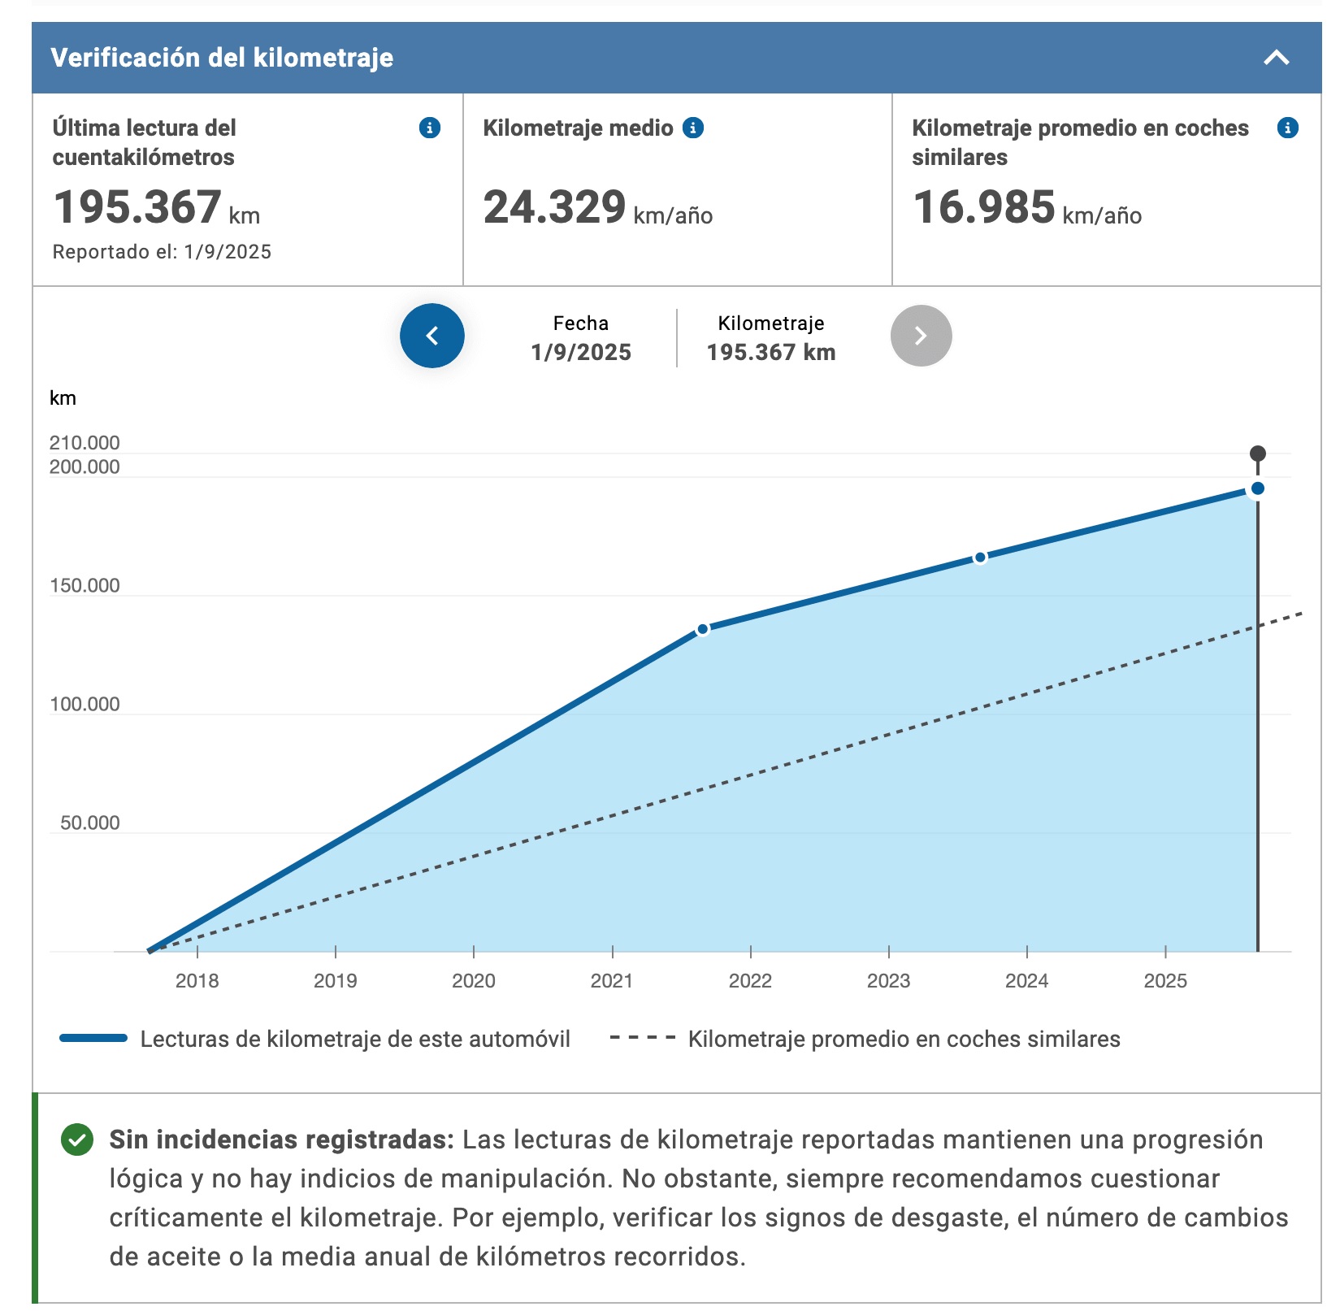Viewport: 1340px width, 1311px height.
Task: Click the 24.329 km/año average value
Action: coord(598,207)
